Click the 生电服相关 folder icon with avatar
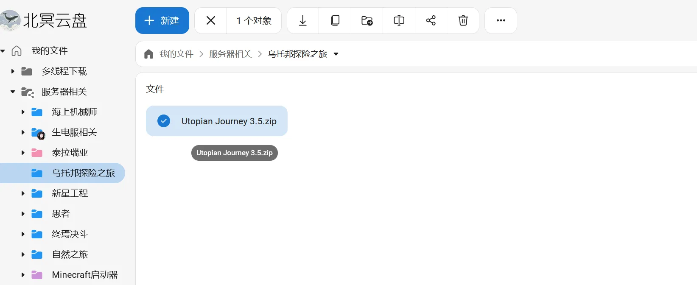The height and width of the screenshot is (285, 697). coord(38,133)
